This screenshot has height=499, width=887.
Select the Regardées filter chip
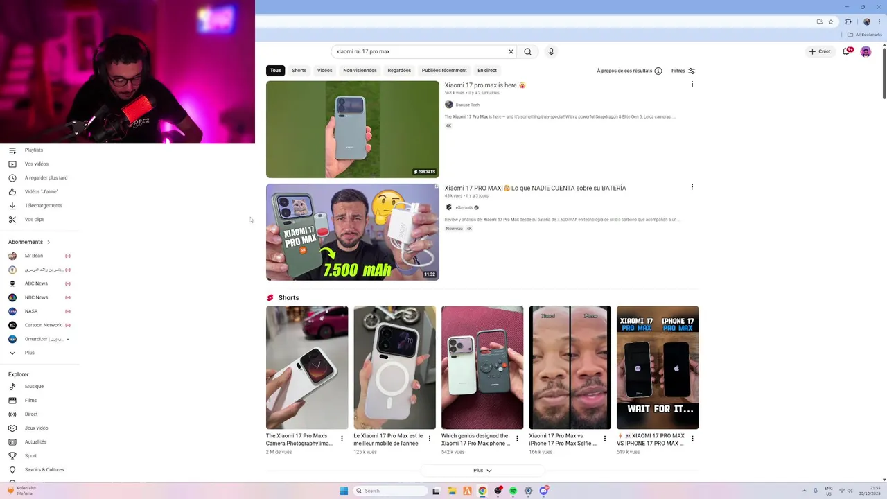pos(399,70)
